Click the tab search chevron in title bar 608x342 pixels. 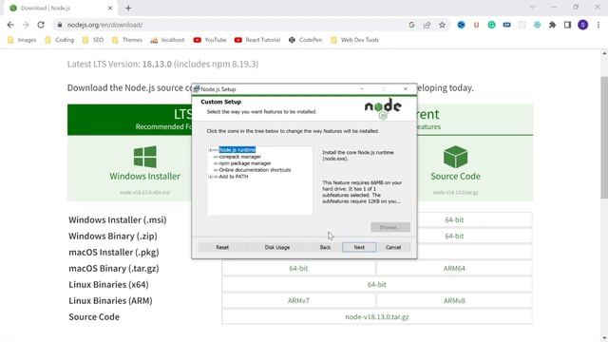pos(532,7)
